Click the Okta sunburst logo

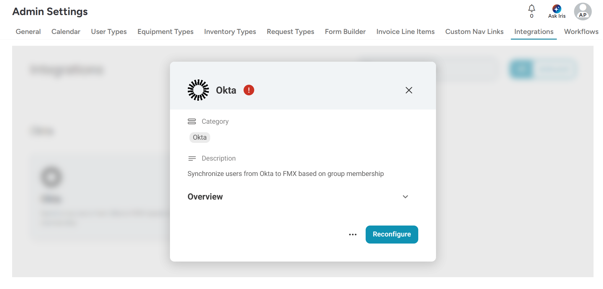tap(198, 90)
